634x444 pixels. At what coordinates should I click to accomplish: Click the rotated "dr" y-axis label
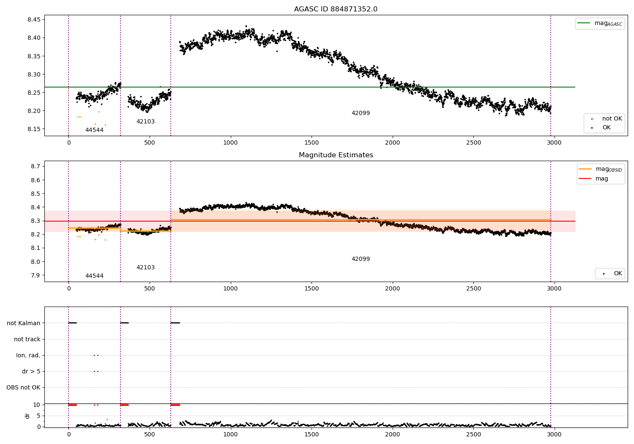click(27, 416)
